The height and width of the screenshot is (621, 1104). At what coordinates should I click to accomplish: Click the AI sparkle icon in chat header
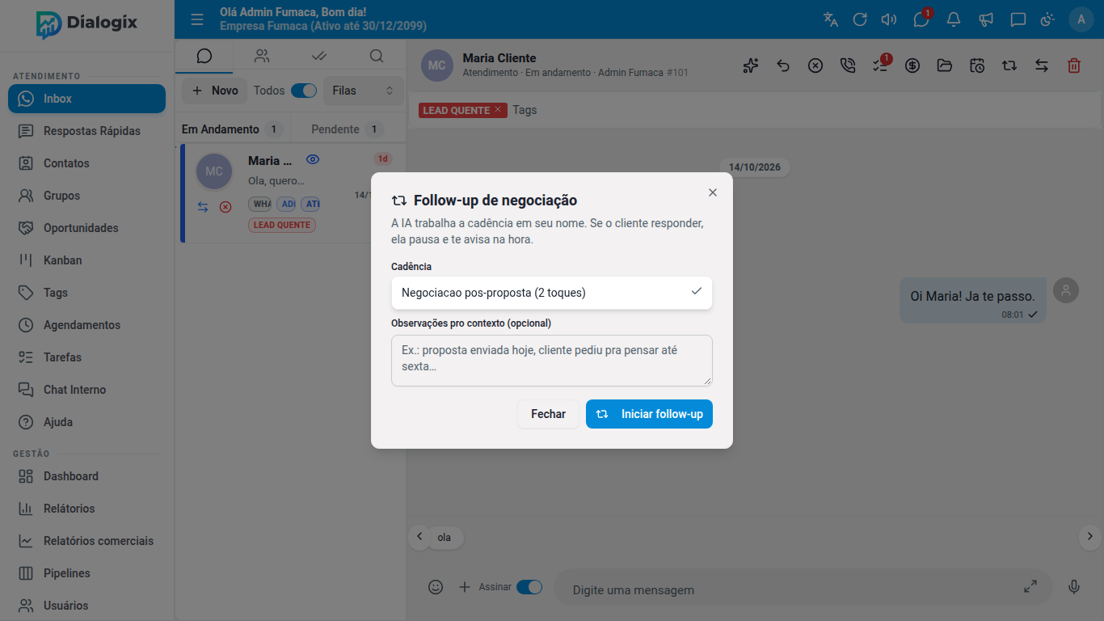coord(751,65)
